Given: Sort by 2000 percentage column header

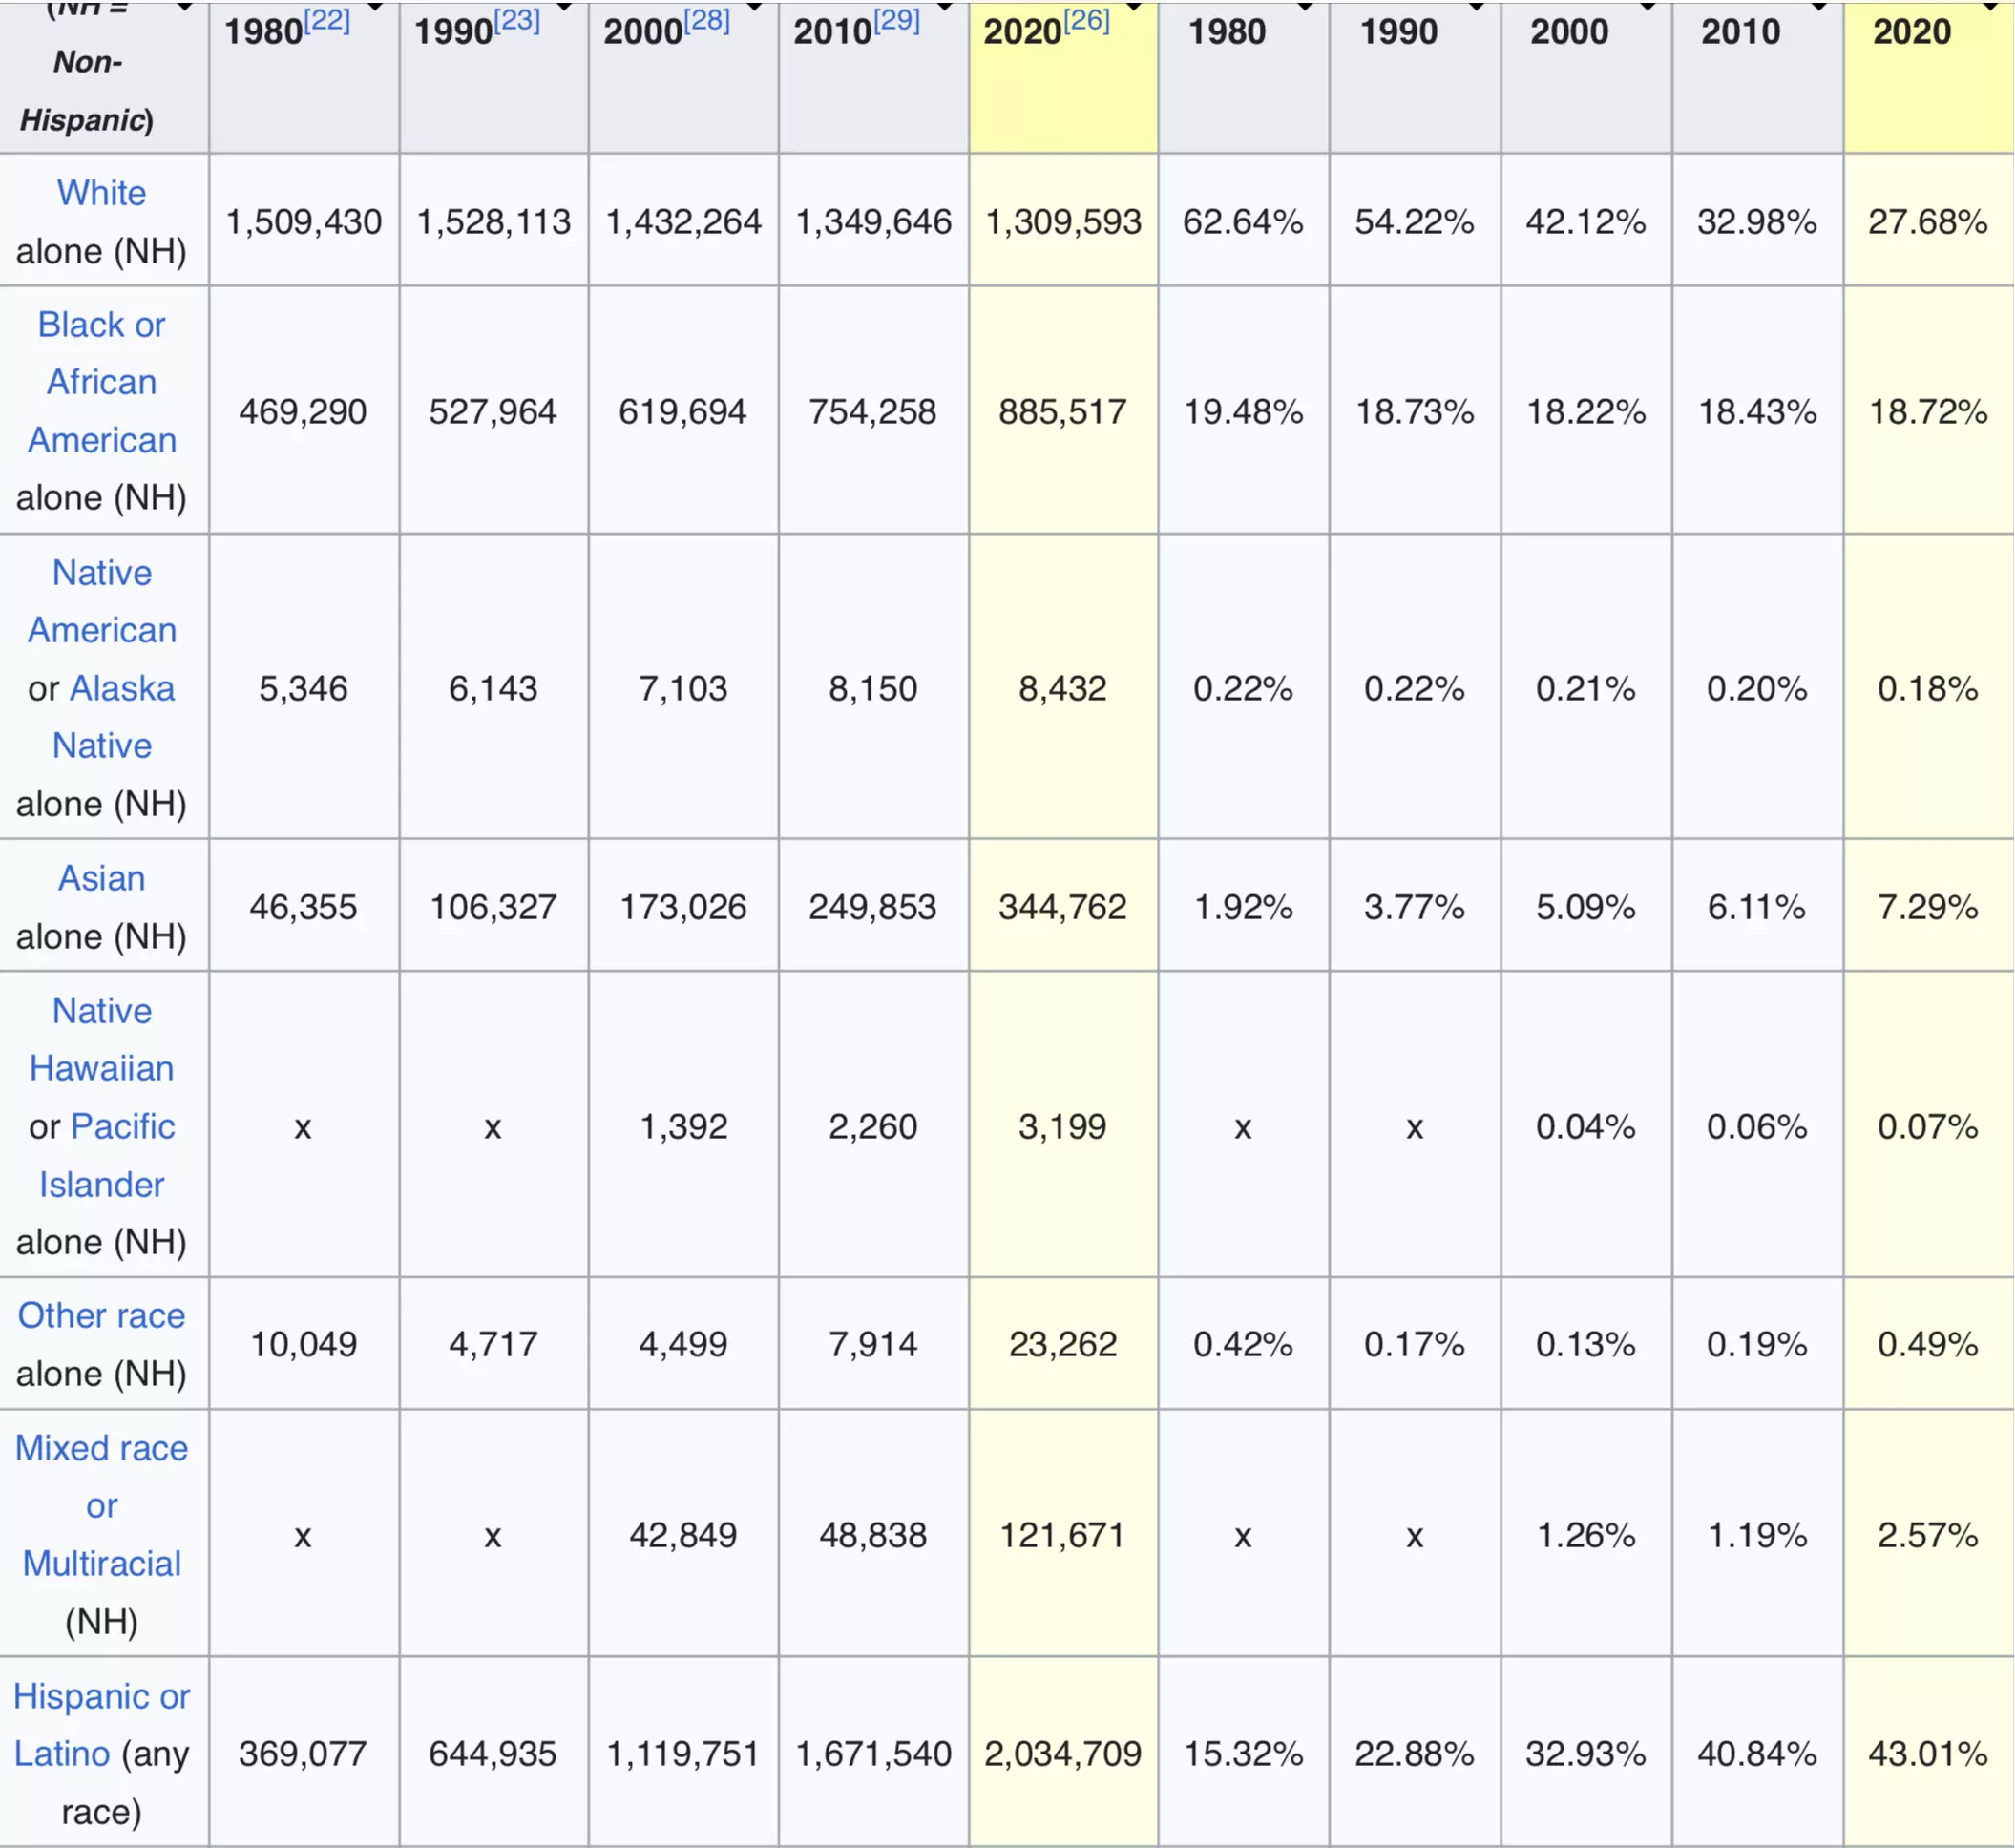Looking at the screenshot, I should (1586, 76).
